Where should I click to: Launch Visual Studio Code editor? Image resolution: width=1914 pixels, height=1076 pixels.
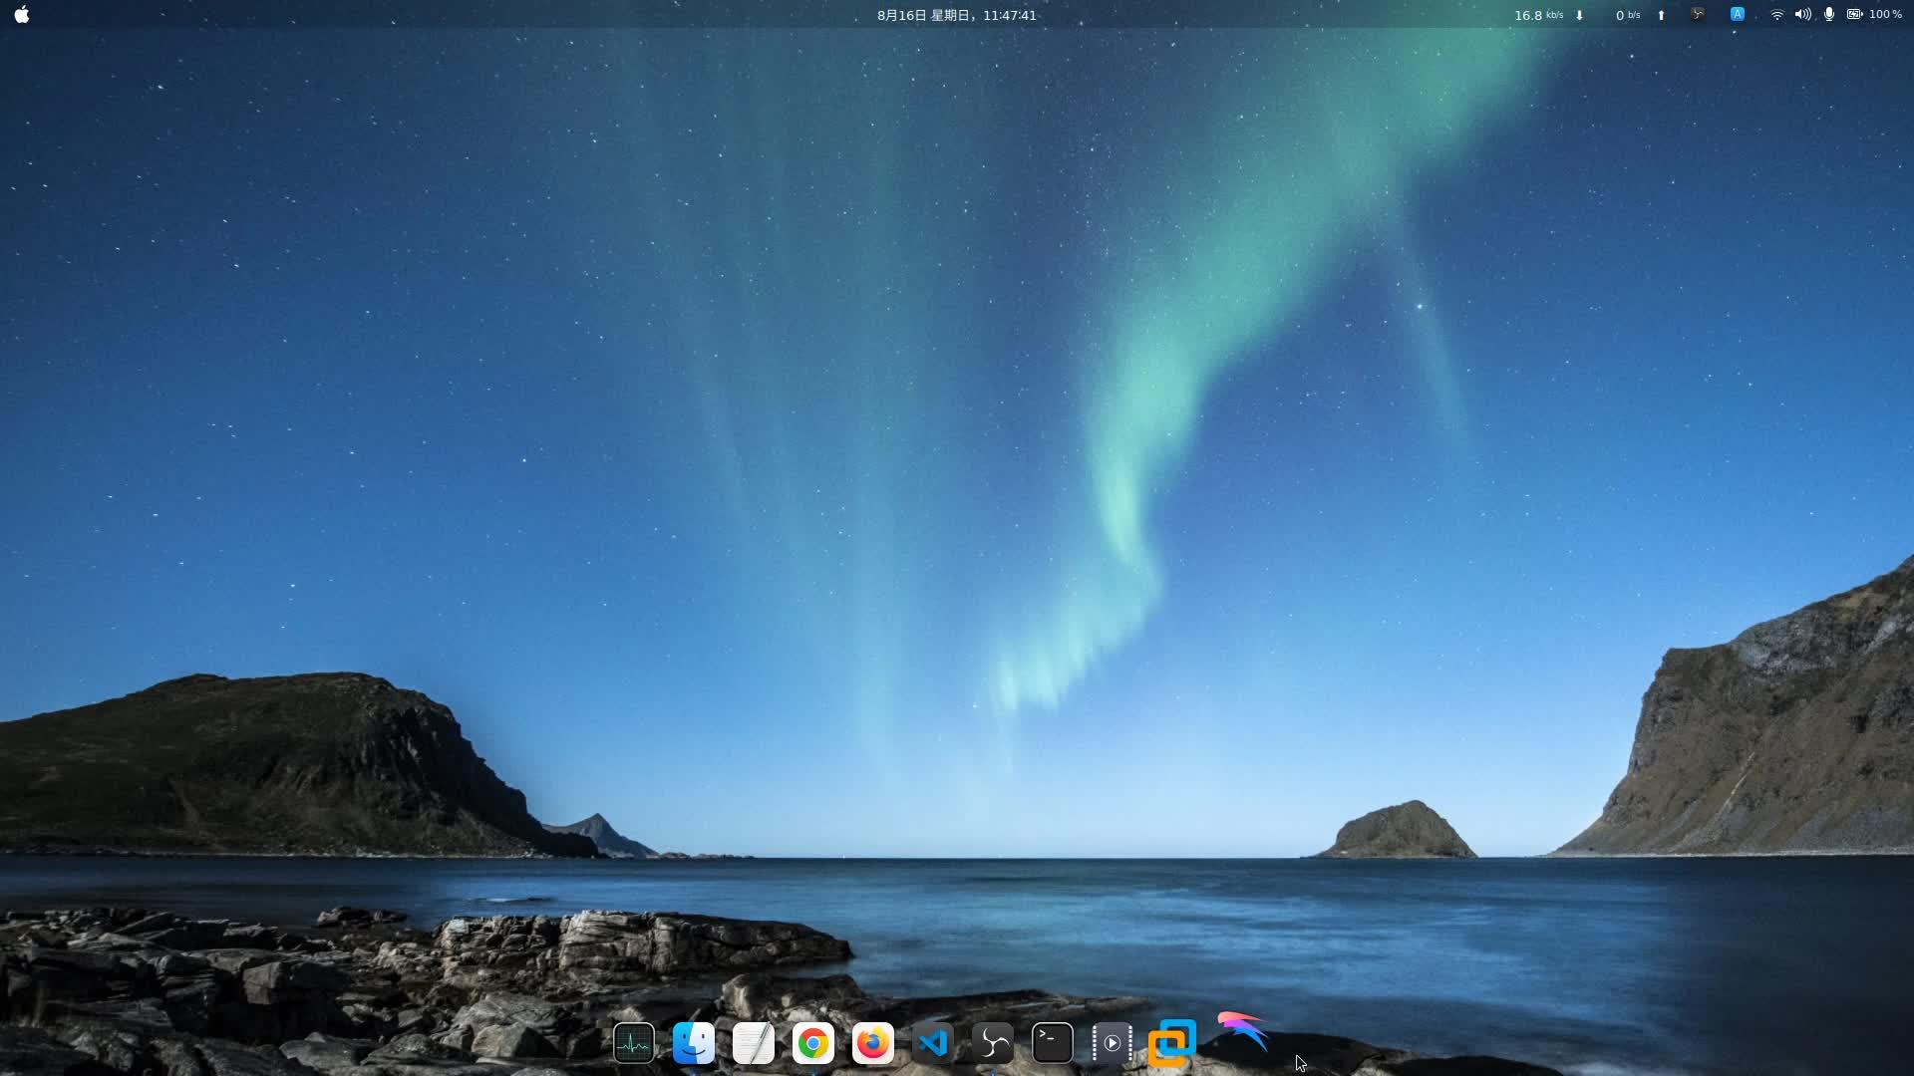932,1042
